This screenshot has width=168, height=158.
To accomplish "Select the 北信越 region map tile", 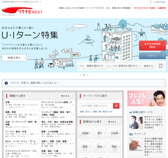I will (114, 133).
